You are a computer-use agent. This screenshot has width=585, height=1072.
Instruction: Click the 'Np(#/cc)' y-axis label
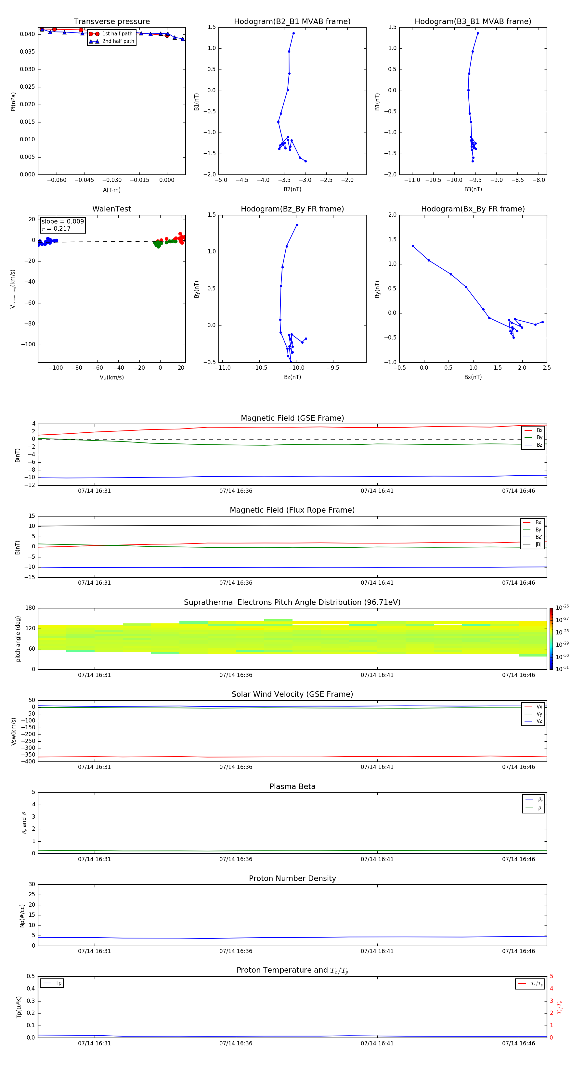(22, 915)
